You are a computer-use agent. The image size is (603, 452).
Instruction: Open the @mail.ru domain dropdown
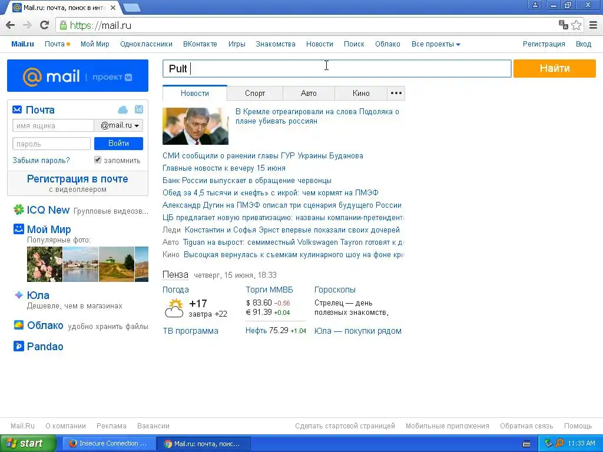click(119, 125)
